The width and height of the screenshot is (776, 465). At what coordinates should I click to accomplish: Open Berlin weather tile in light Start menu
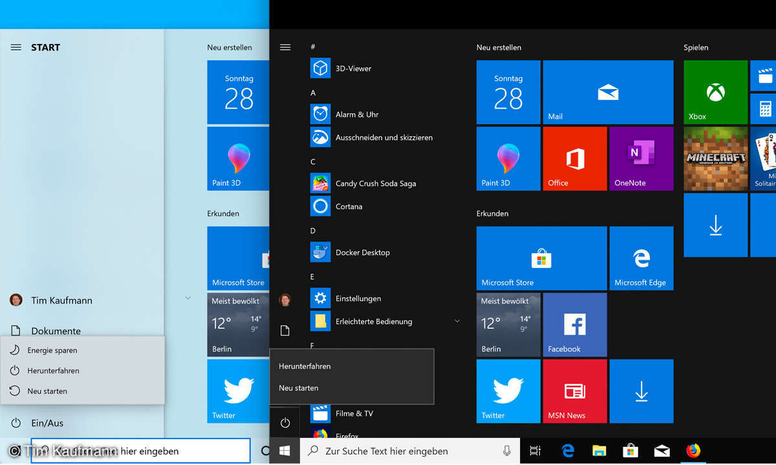pos(238,325)
